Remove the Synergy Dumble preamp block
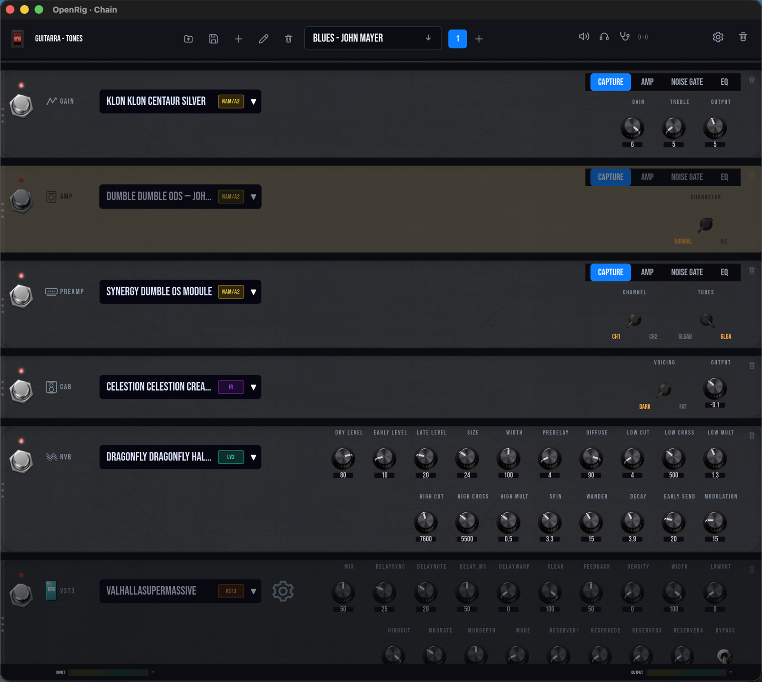This screenshot has height=682, width=762. 752,271
